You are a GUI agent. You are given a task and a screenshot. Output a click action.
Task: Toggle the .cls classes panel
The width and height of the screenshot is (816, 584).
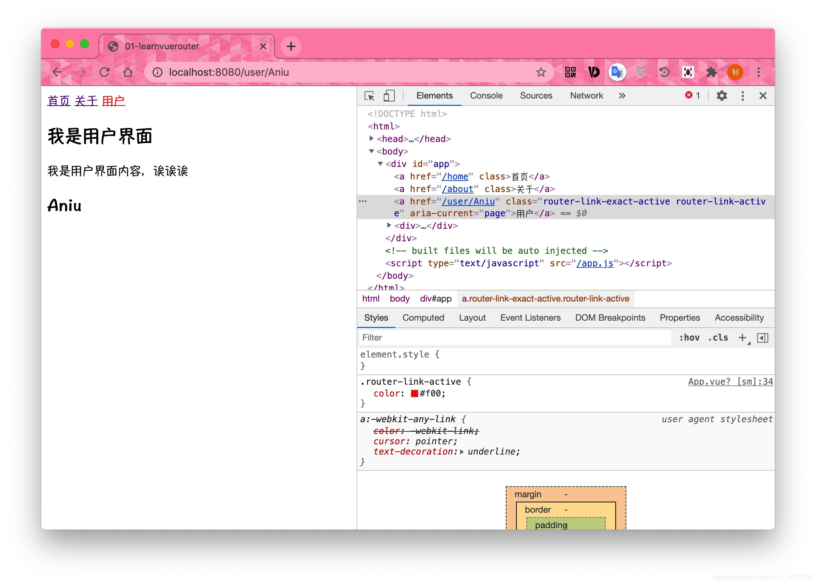[718, 338]
